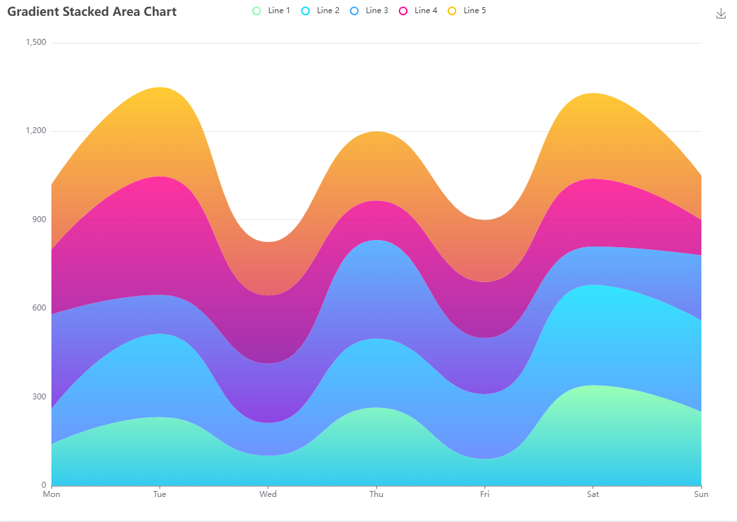Toggle Line 3 legend circle marker
This screenshot has width=737, height=522.
pos(355,11)
